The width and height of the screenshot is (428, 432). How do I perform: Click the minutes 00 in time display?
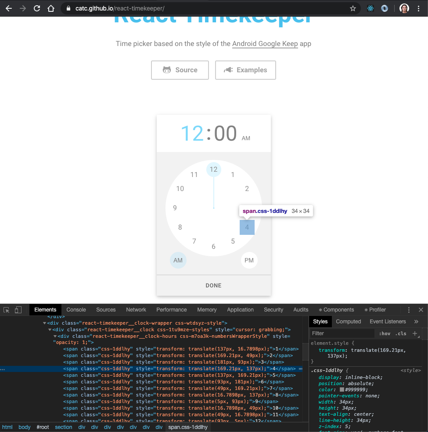click(x=226, y=133)
